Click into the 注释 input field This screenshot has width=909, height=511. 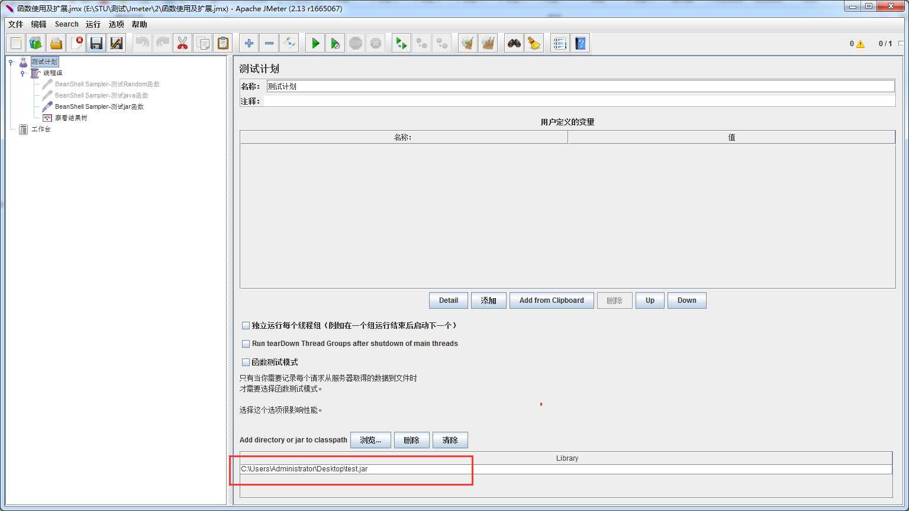point(579,101)
